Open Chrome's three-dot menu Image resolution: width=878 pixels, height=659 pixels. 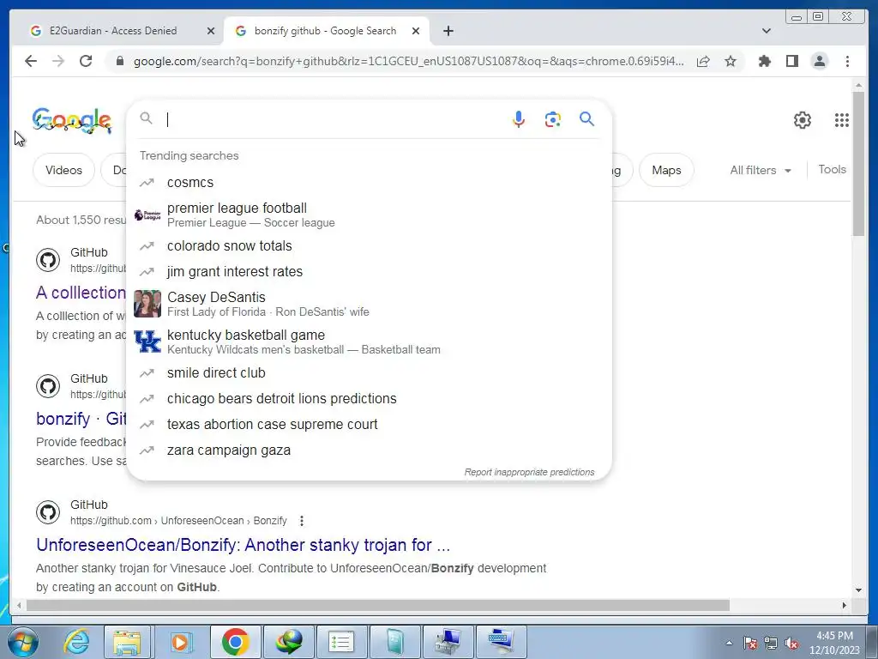(x=847, y=61)
